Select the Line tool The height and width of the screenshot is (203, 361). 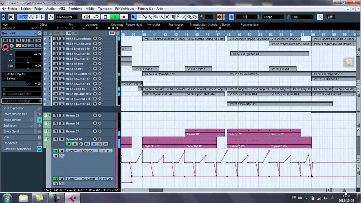(184, 17)
